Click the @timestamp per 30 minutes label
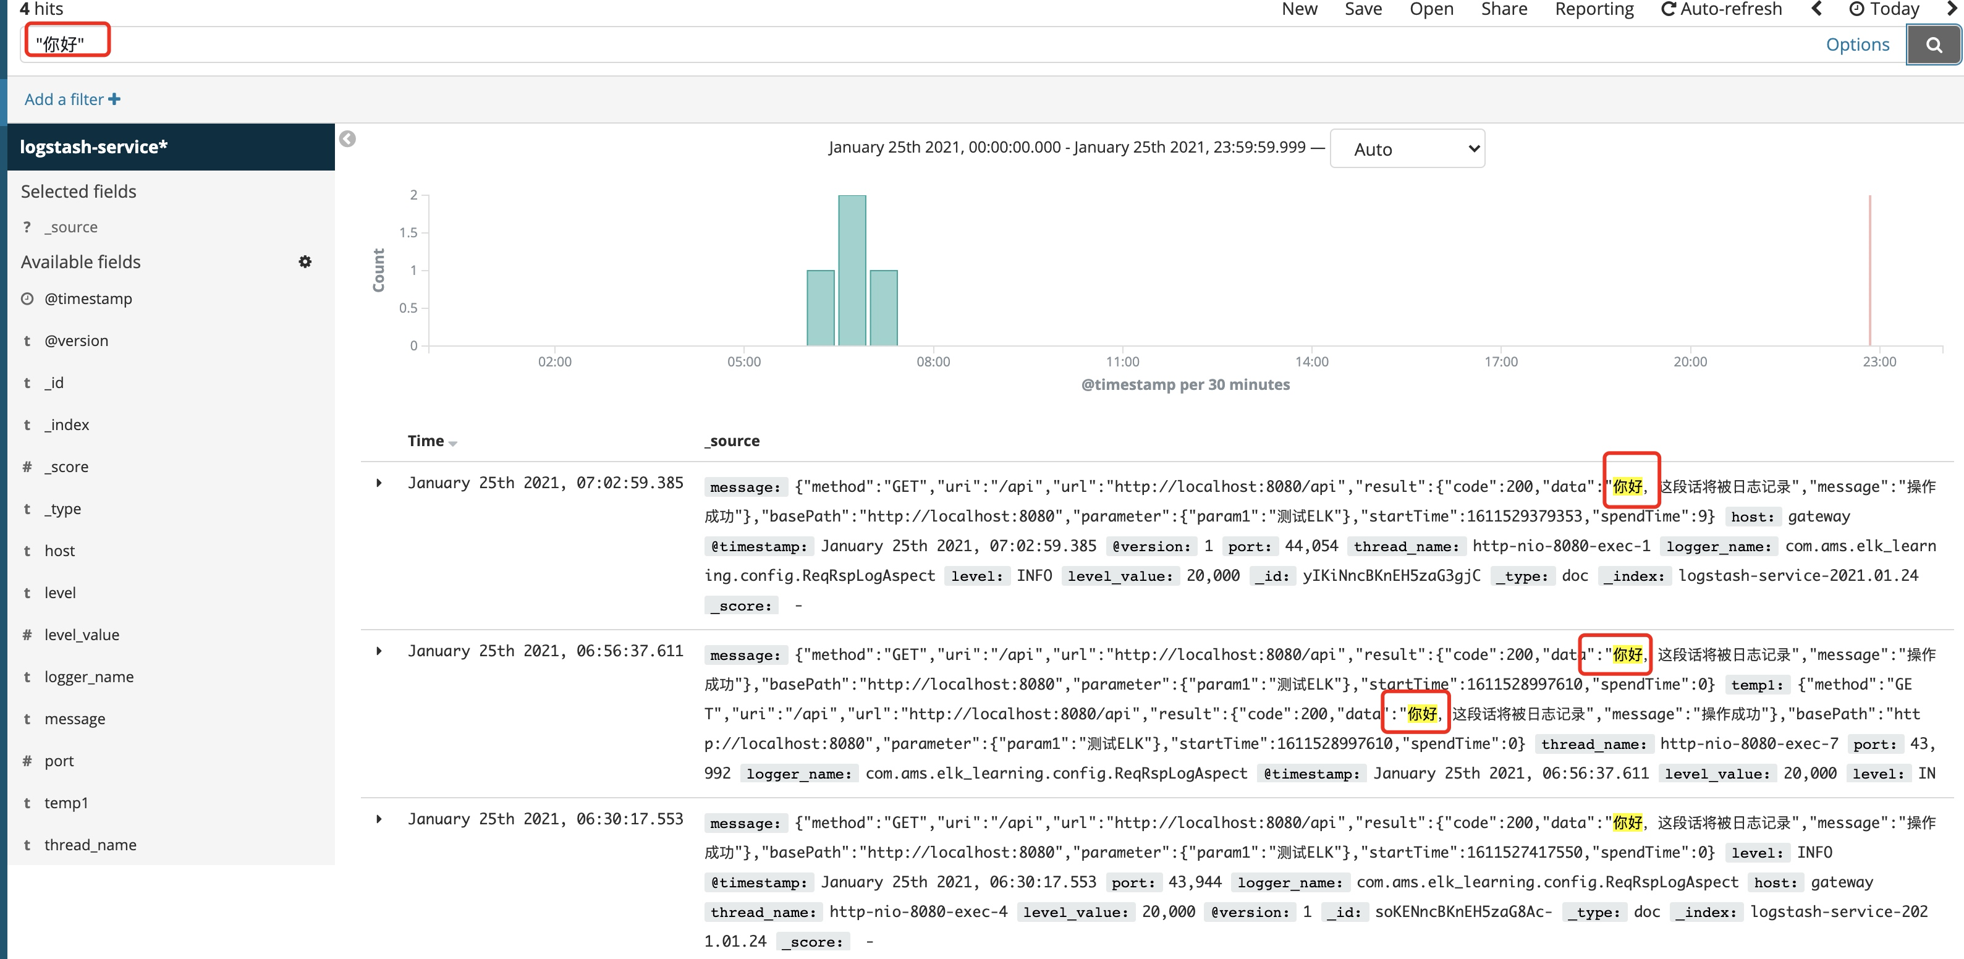Image resolution: width=1964 pixels, height=959 pixels. coord(1185,384)
